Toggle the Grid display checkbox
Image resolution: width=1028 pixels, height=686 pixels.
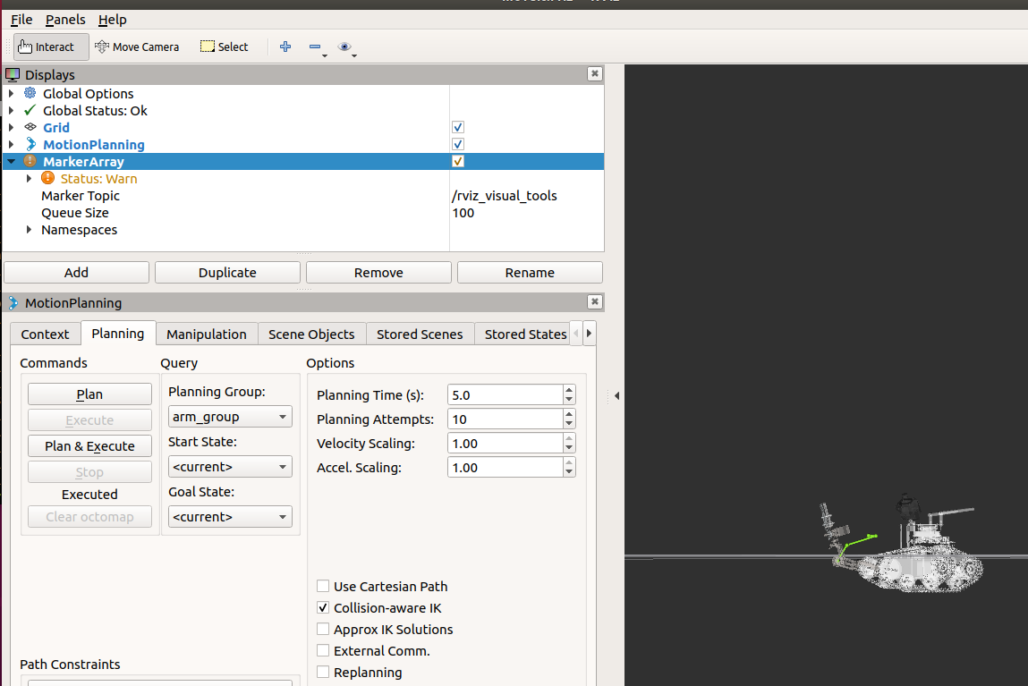click(x=457, y=127)
